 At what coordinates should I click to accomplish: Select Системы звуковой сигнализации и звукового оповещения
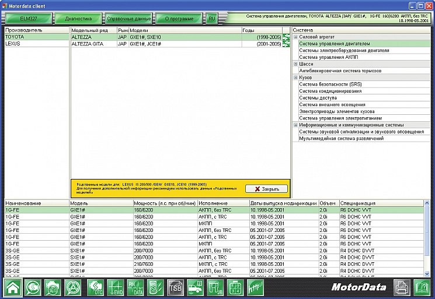[364, 132]
